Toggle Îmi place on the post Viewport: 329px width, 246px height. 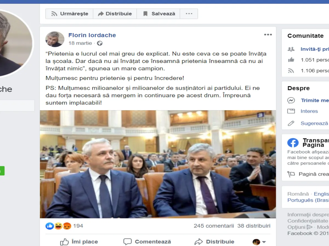(x=79, y=242)
